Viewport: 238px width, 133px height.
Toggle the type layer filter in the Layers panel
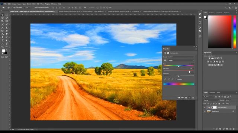point(222,97)
